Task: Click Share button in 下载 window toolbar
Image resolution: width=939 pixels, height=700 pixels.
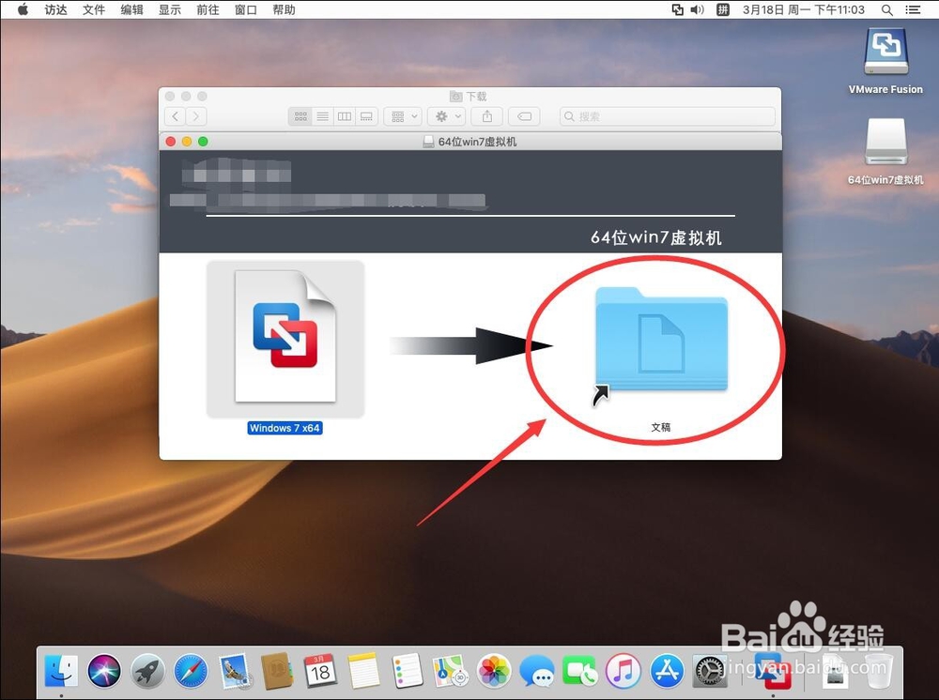Action: (487, 116)
